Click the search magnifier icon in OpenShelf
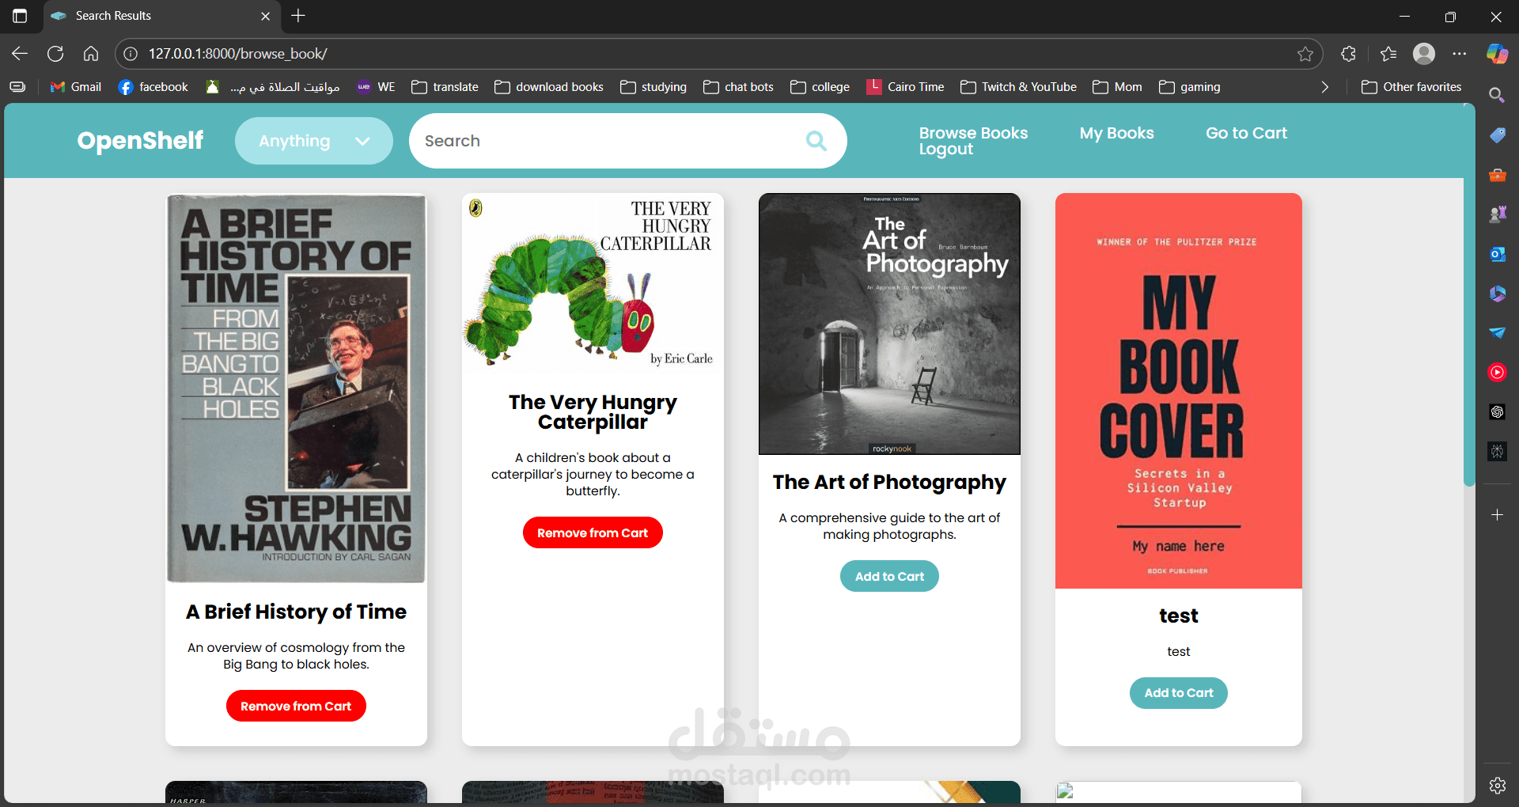Viewport: 1519px width, 807px height. click(x=816, y=141)
